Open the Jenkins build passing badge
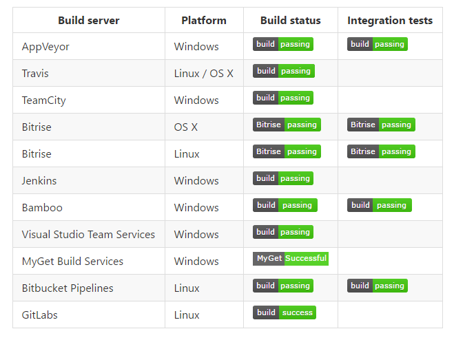The width and height of the screenshot is (454, 340). [282, 178]
